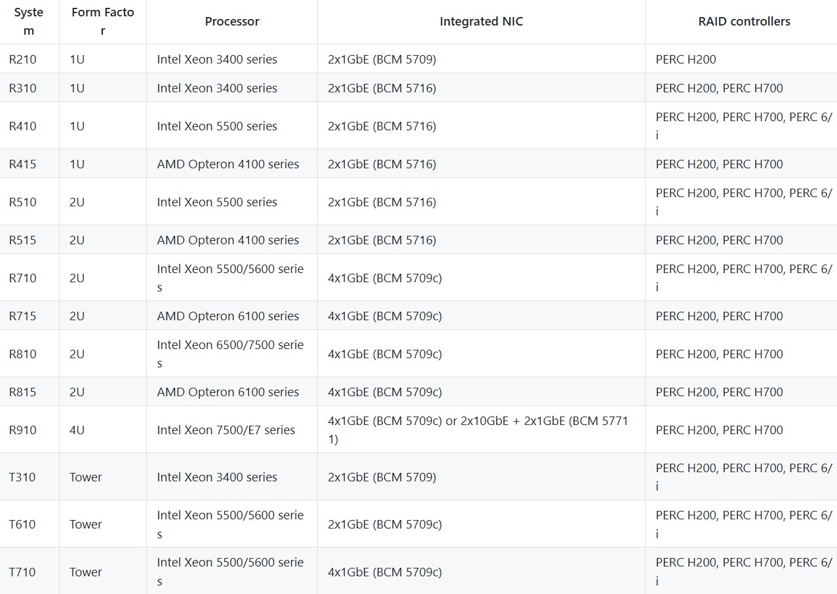Select the R415 system cell
This screenshot has width=837, height=594.
[x=29, y=164]
